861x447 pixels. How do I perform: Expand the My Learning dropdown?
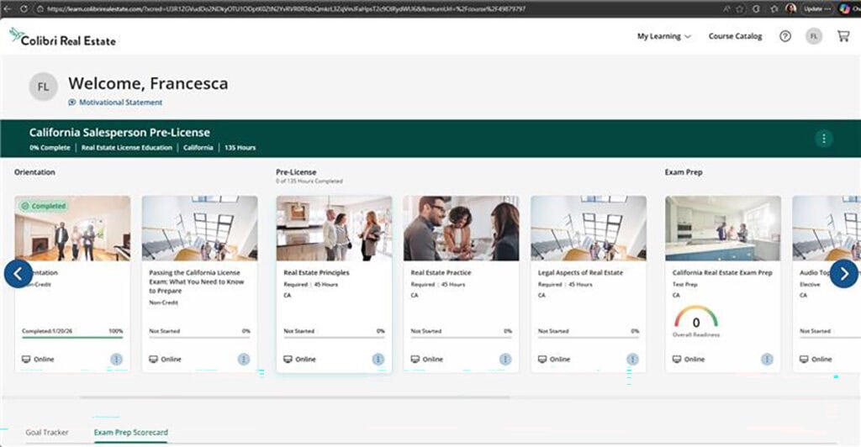pyautogui.click(x=663, y=36)
